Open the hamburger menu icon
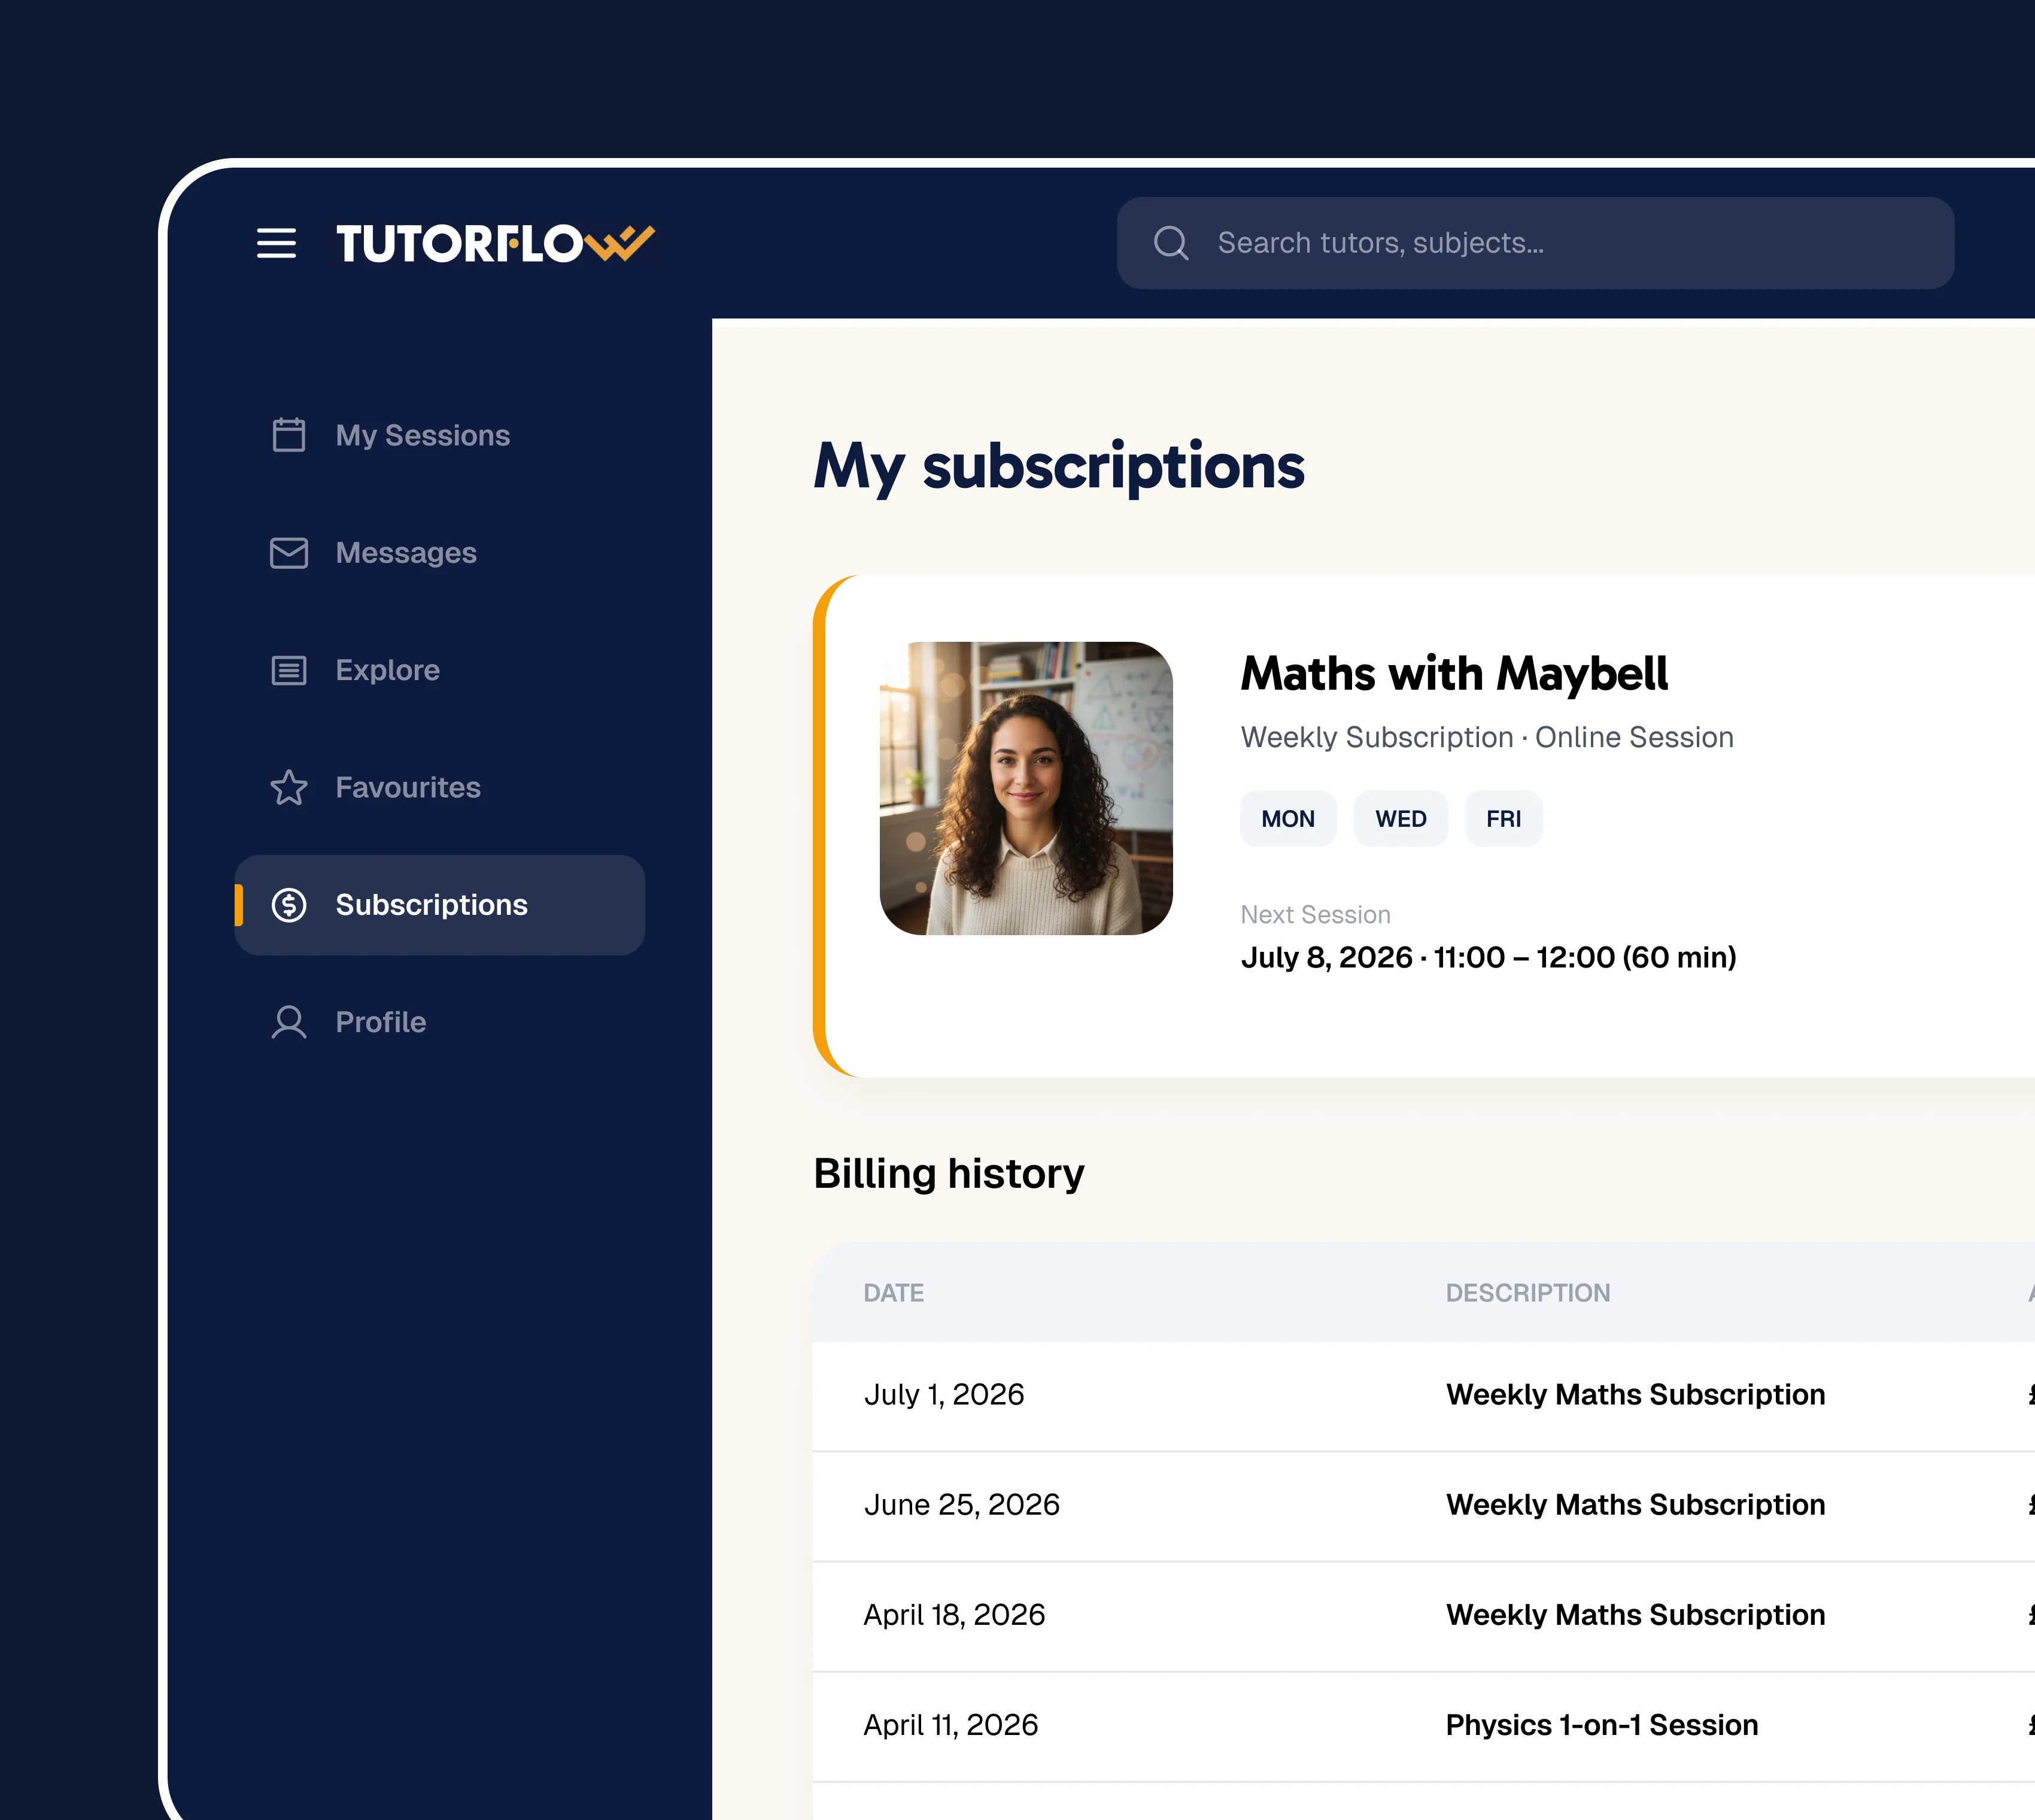This screenshot has height=1820, width=2035. 276,243
